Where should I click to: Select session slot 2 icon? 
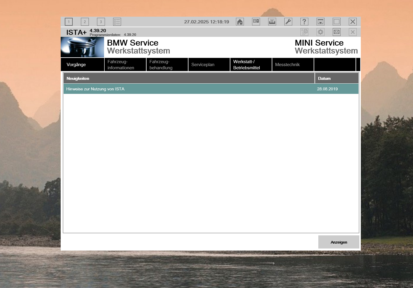coord(85,22)
